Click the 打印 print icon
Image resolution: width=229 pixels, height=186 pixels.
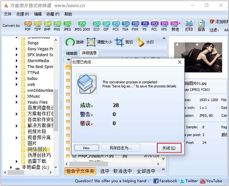[x=189, y=26]
